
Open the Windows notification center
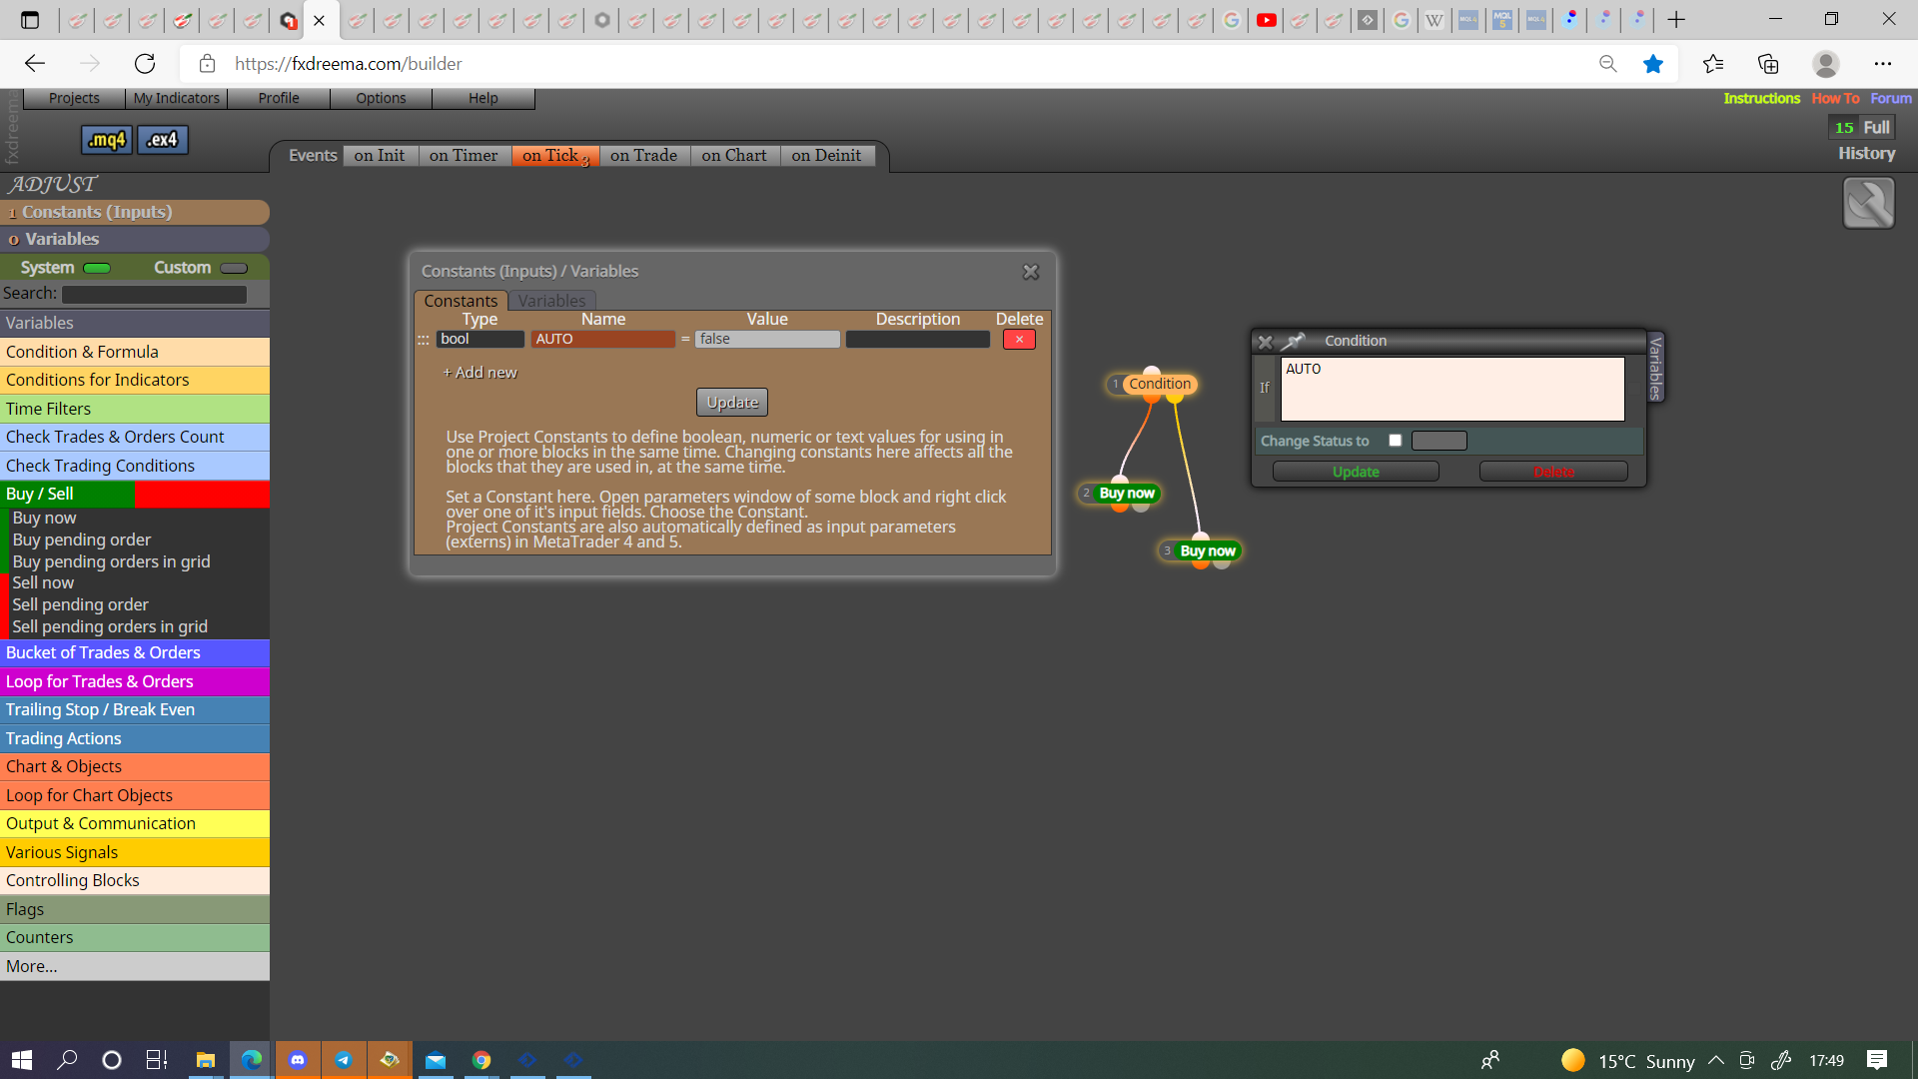click(1877, 1060)
